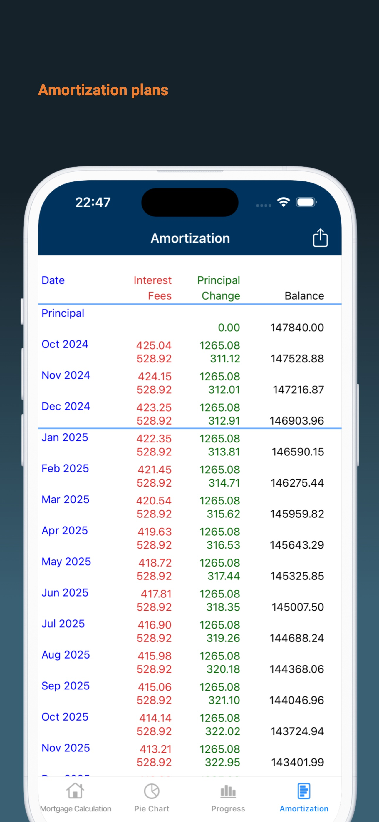Select the Oct 2024 row

coord(189,352)
